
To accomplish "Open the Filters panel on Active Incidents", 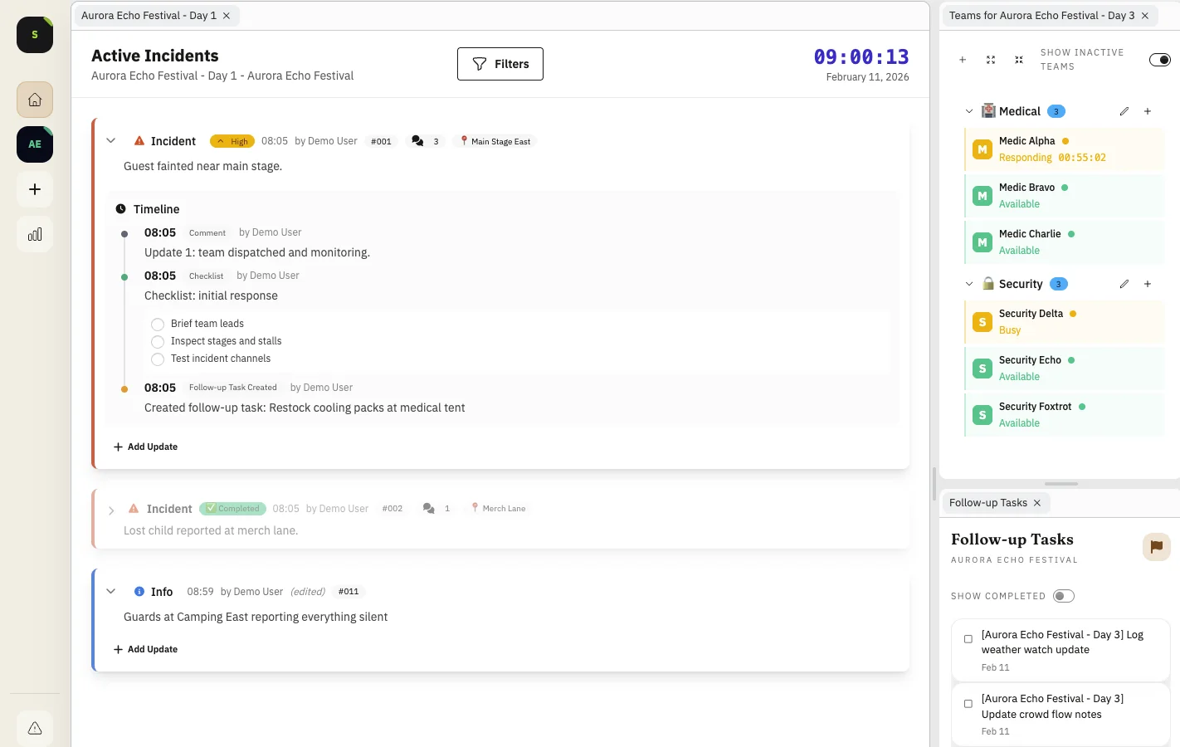I will [500, 63].
